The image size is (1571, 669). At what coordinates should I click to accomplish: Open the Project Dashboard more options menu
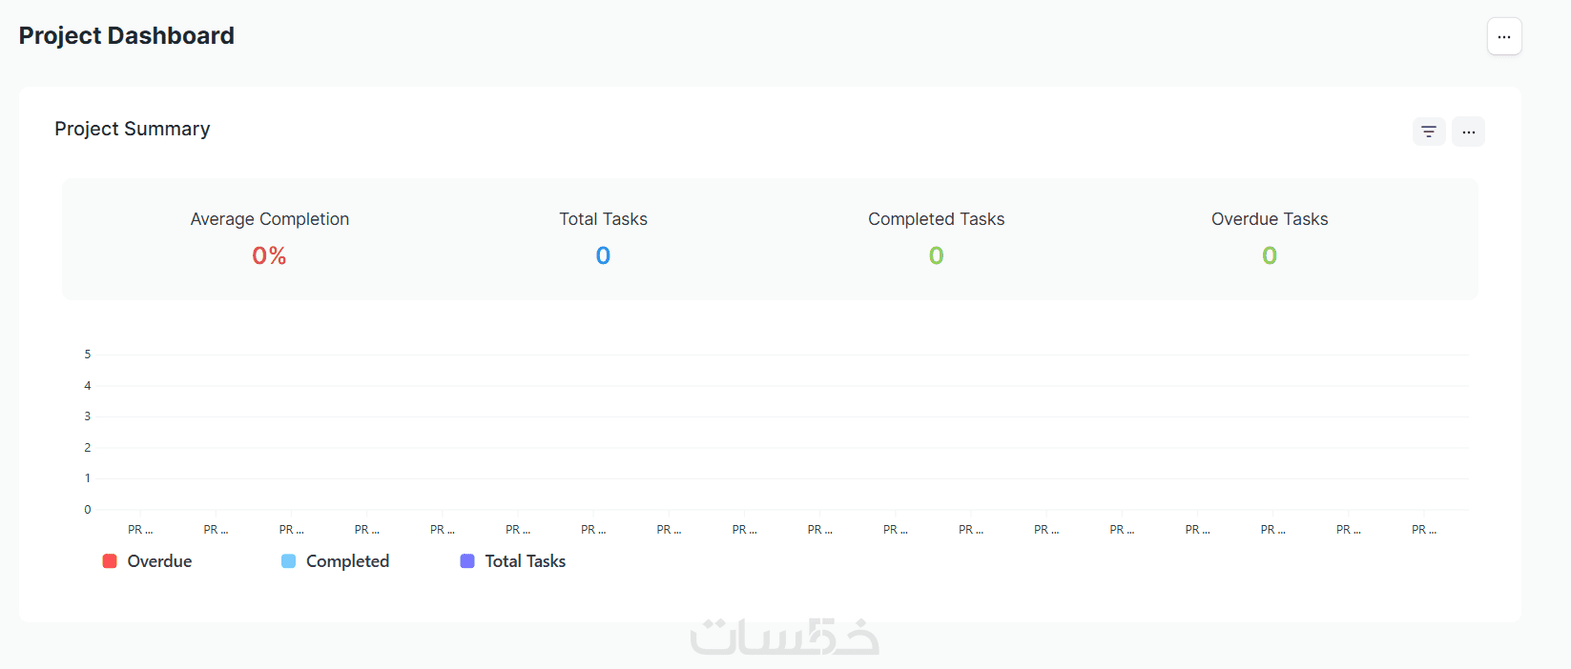click(1503, 37)
